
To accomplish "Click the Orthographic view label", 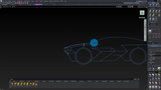I will click(x=142, y=17).
